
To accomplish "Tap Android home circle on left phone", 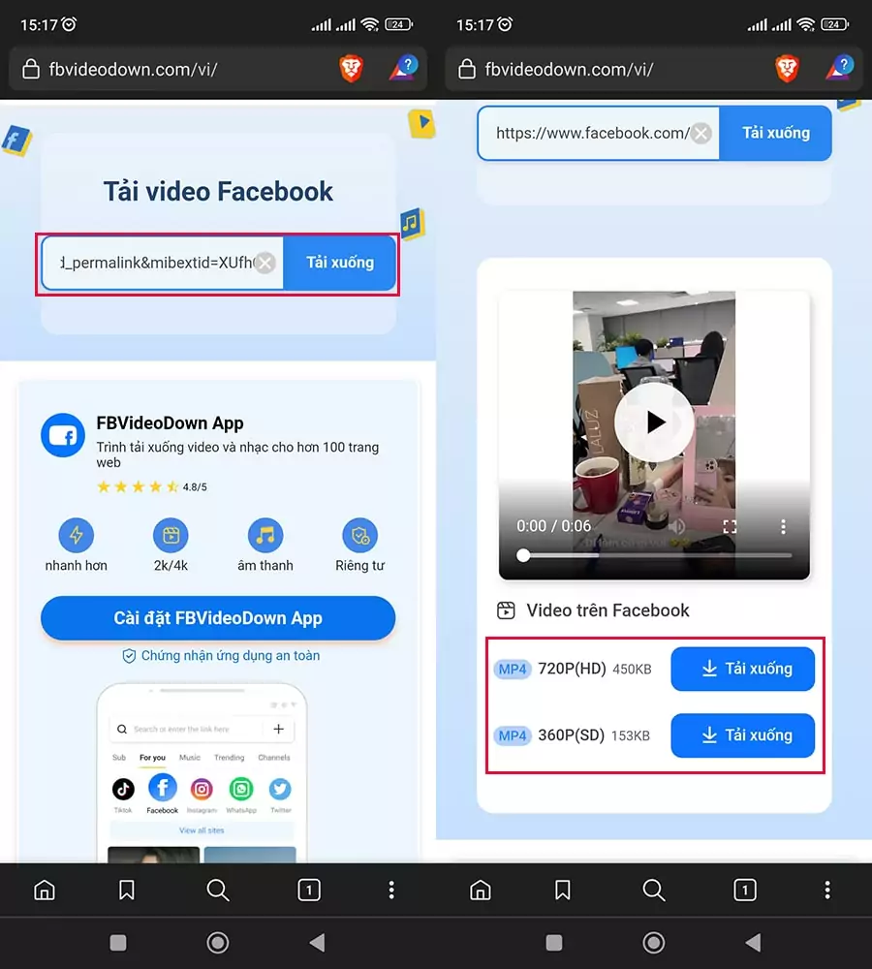I will pyautogui.click(x=218, y=943).
